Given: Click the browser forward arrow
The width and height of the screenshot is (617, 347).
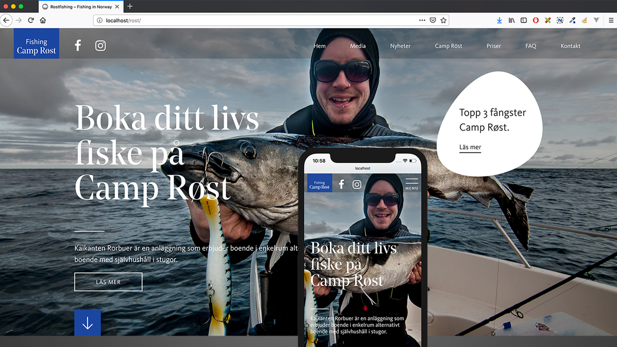Looking at the screenshot, I should coord(19,20).
